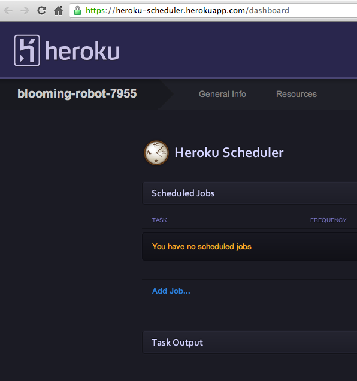Click the TASK column header
The width and height of the screenshot is (357, 381).
coord(159,220)
